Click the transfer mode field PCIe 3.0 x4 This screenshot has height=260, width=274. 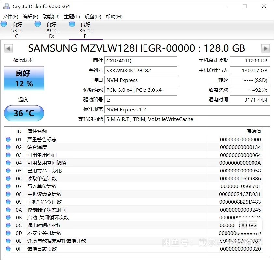tap(141, 90)
